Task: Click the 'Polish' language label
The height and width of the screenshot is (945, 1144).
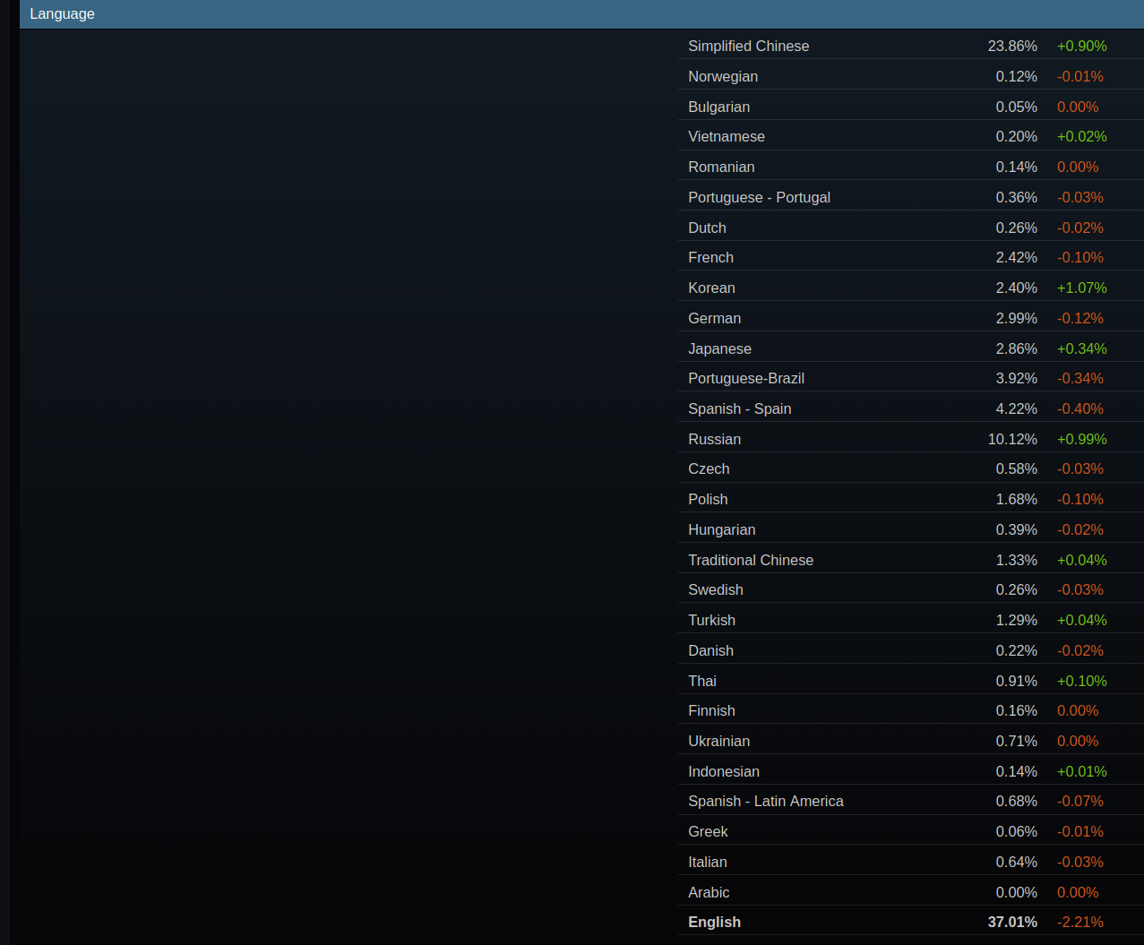Action: click(708, 499)
